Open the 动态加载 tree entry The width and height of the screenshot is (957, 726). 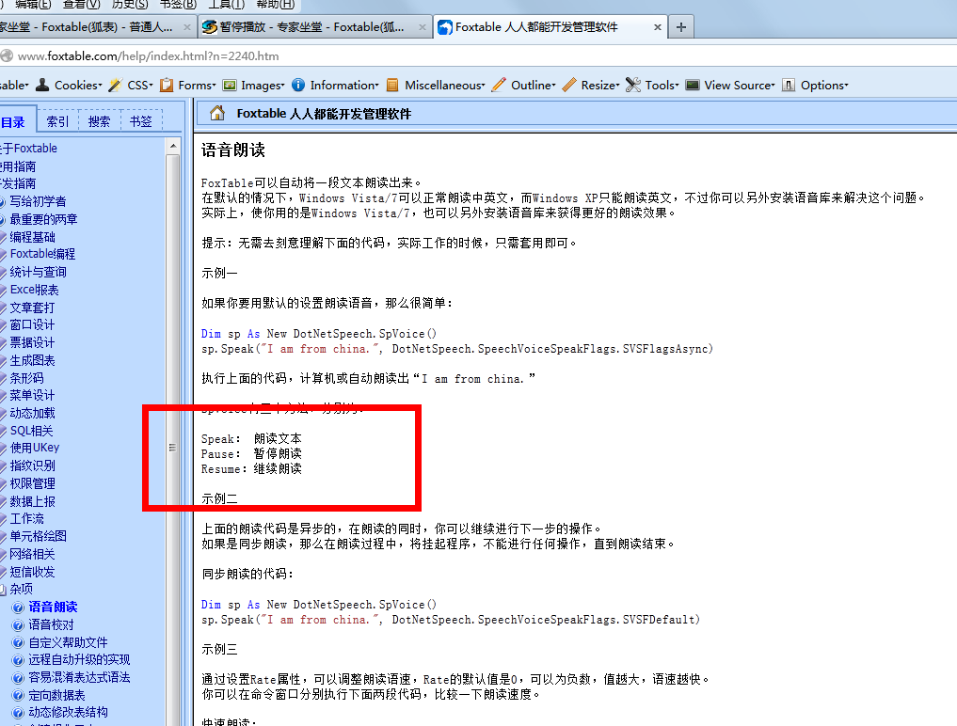pos(32,413)
